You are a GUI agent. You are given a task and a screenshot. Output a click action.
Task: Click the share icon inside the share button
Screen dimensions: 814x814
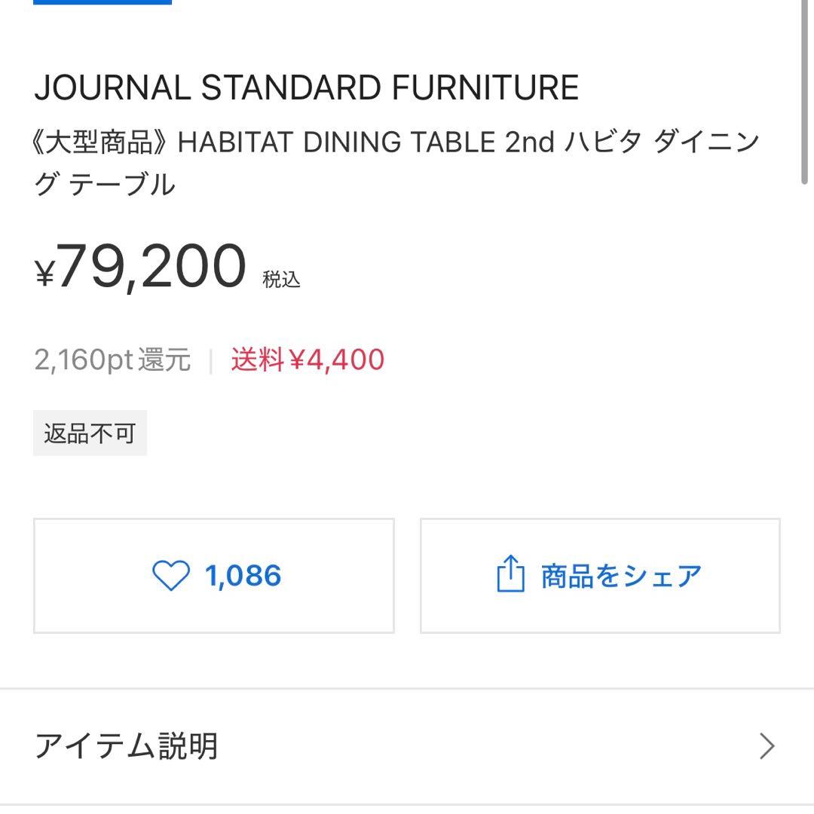(512, 574)
